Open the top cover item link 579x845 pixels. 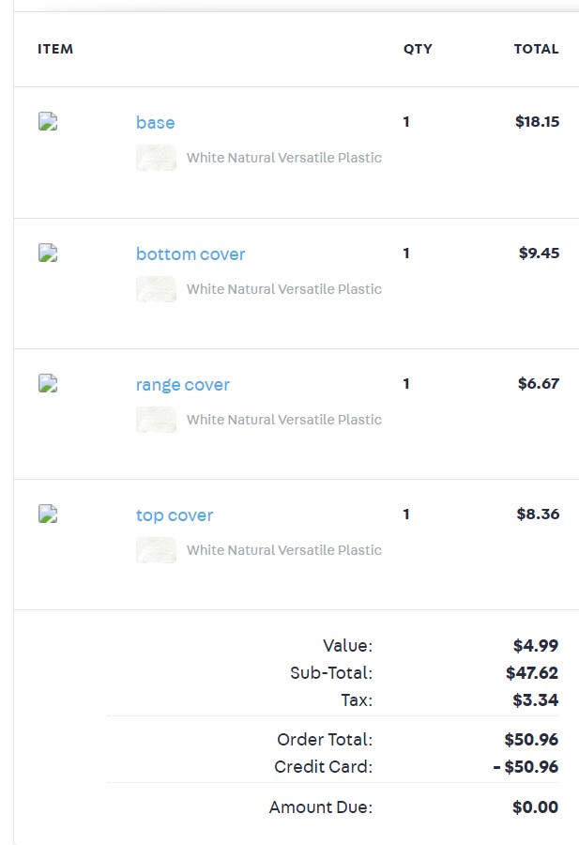click(174, 515)
